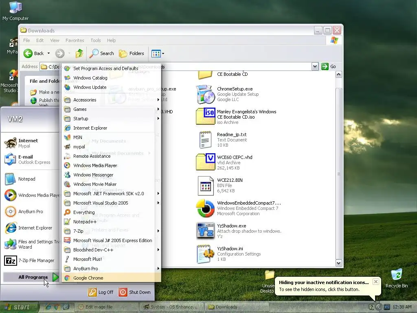Select WCE60 CEPC.vhd file
The height and width of the screenshot is (313, 417).
coord(224,163)
